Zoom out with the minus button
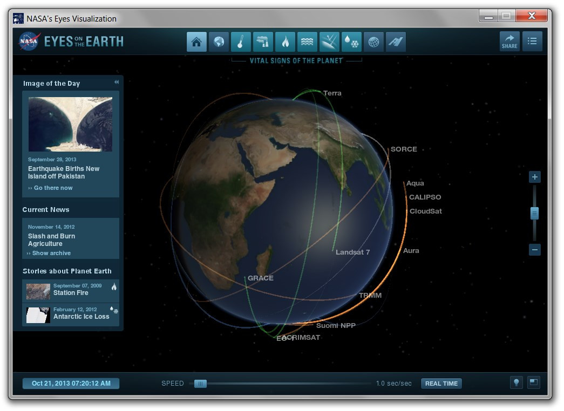The width and height of the screenshot is (564, 411). pyautogui.click(x=534, y=250)
